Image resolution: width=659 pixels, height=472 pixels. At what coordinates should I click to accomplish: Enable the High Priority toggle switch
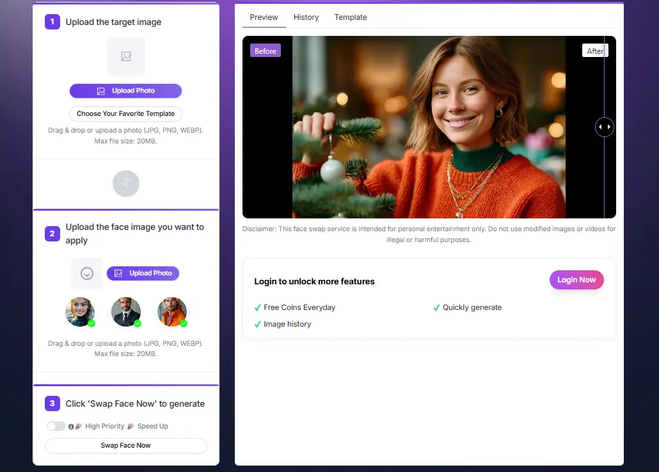point(56,427)
